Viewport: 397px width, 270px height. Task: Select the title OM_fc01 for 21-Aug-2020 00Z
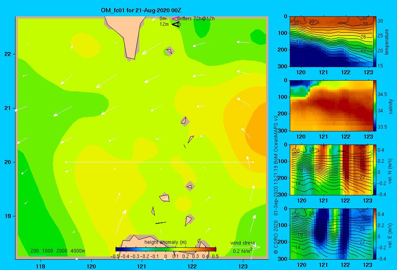coord(141,10)
